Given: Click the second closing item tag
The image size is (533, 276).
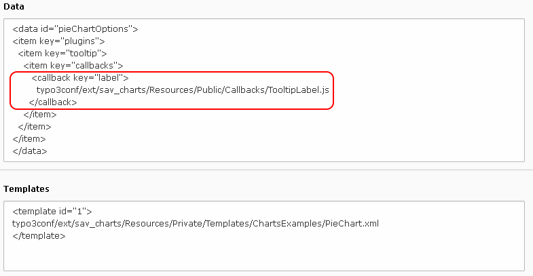Looking at the screenshot, I should [35, 127].
